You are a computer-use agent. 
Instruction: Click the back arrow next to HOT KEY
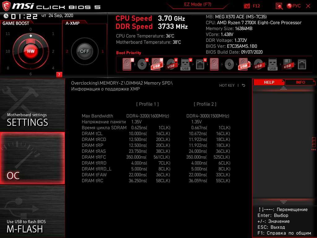point(244,86)
